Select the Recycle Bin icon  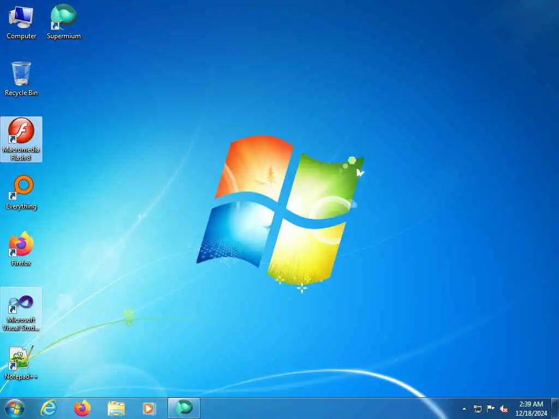[21, 79]
